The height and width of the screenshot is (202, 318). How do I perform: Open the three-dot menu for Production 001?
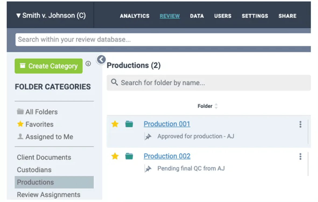pyautogui.click(x=300, y=124)
